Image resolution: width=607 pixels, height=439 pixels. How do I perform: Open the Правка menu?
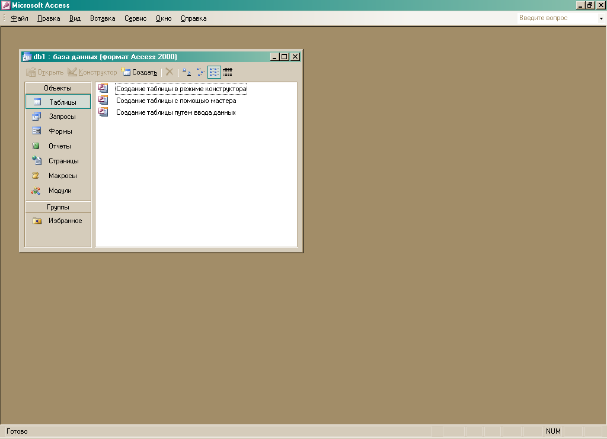(49, 18)
